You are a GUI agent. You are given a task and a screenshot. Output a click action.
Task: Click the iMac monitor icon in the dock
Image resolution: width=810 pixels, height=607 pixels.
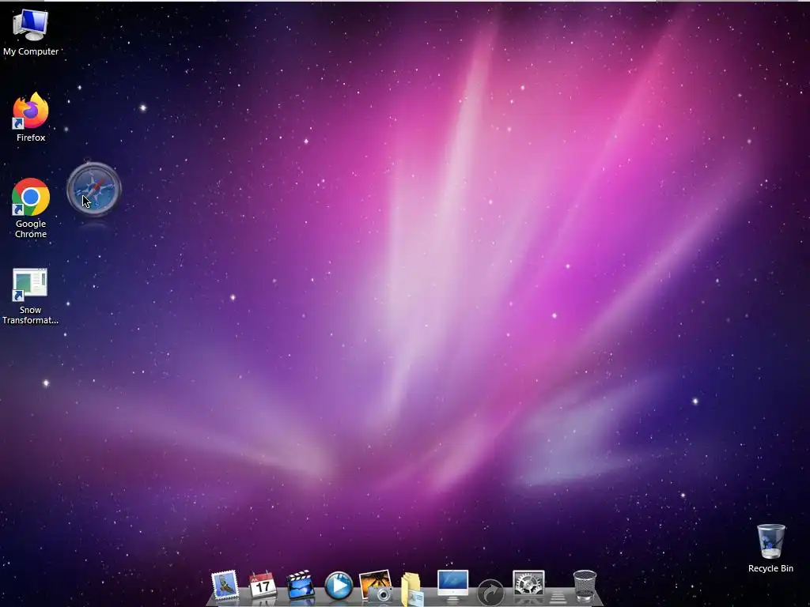(x=452, y=586)
